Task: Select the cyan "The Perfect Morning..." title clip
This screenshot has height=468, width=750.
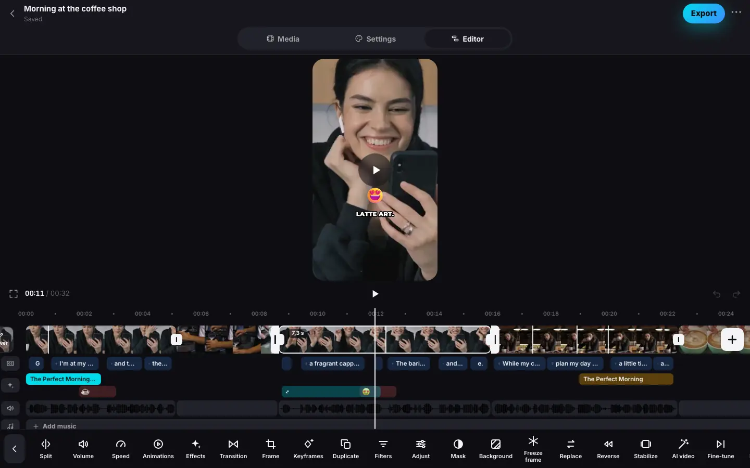Action: [63, 379]
